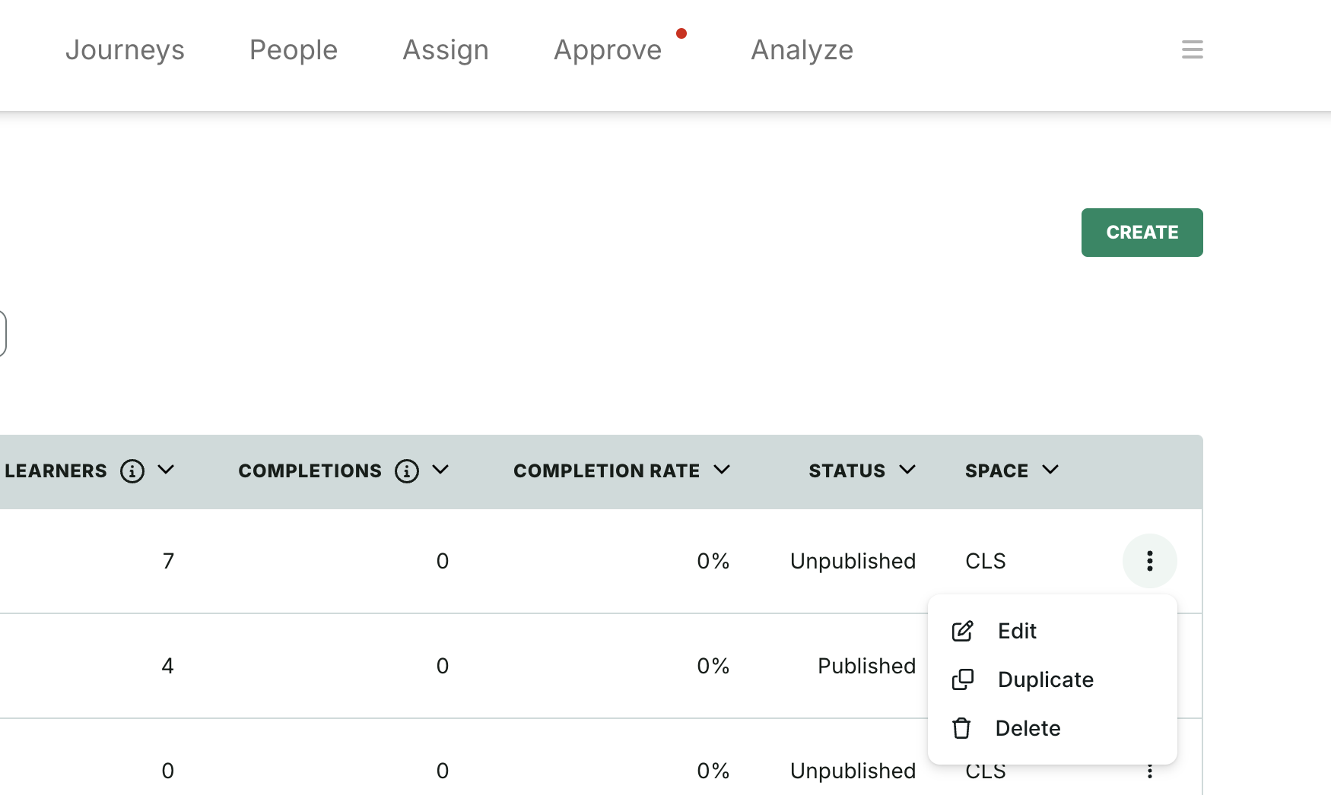Viewport: 1331px width, 795px height.
Task: Sort by Completion Rate chevron
Action: point(722,470)
